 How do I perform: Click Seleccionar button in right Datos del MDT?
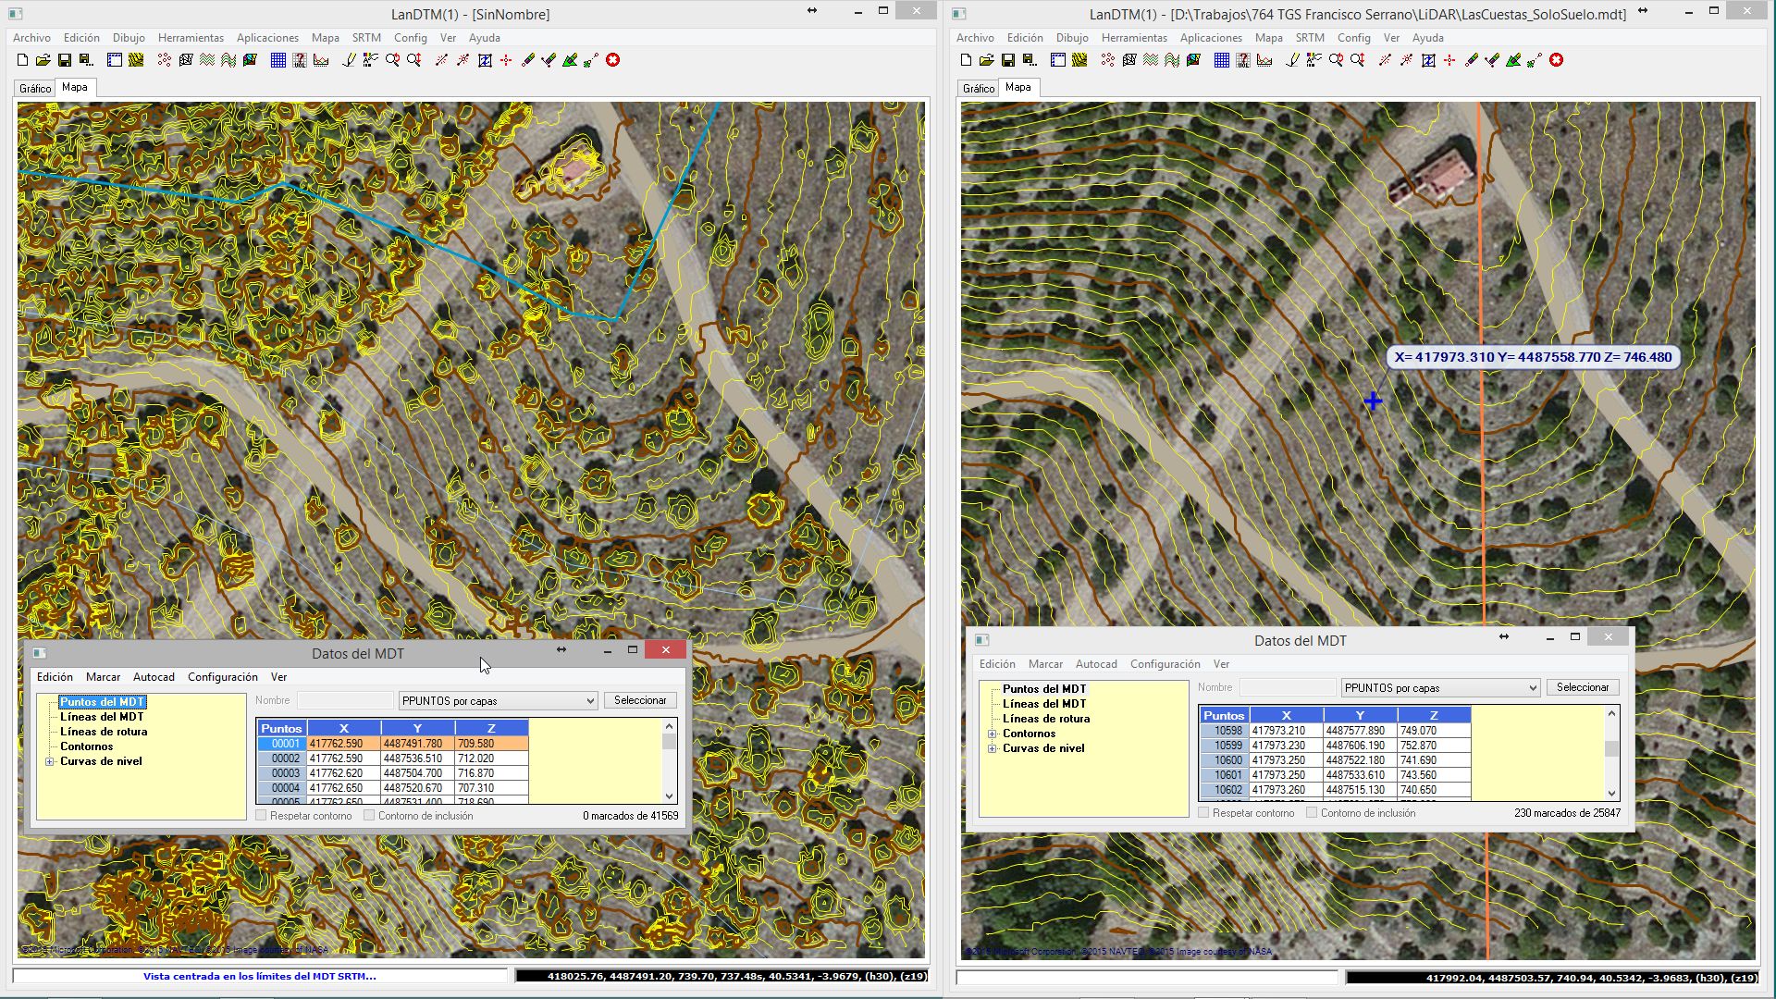1583,687
